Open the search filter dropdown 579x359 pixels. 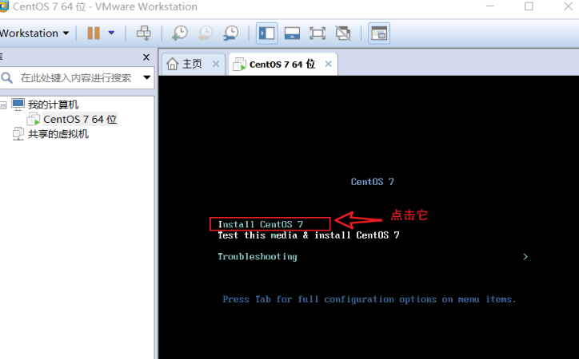coord(146,77)
